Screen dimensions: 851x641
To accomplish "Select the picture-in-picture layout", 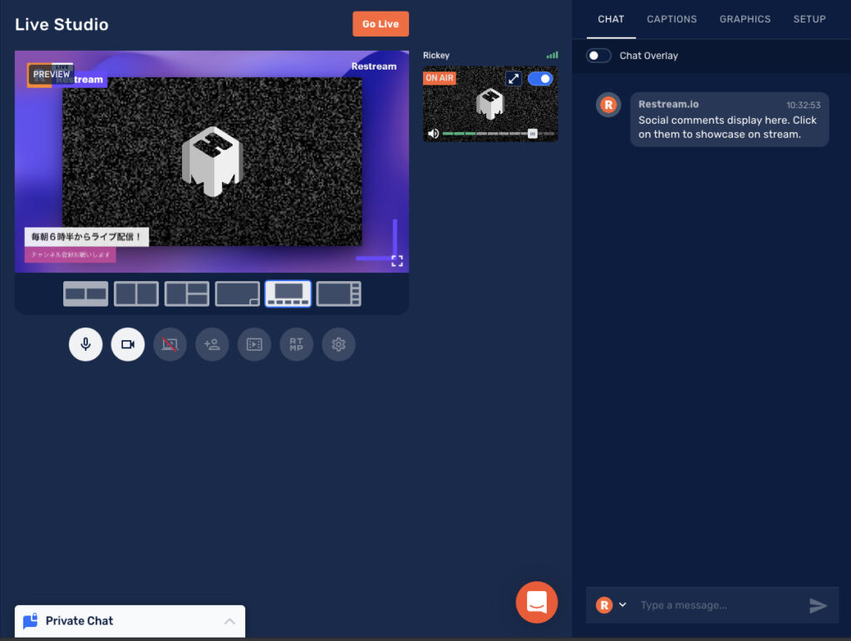I will (237, 293).
